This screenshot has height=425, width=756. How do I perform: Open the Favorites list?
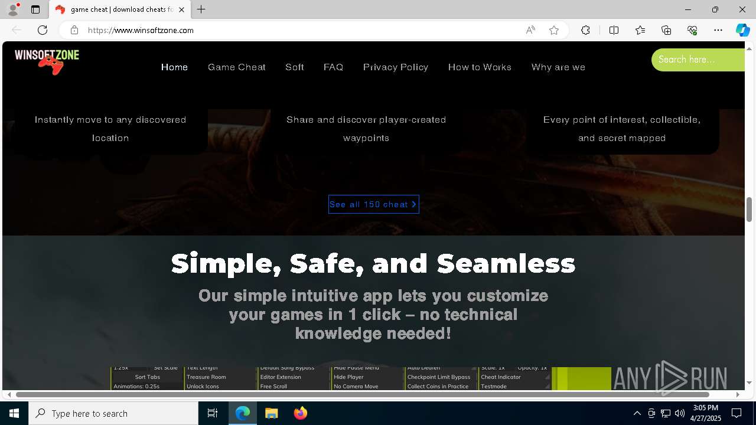coord(640,30)
